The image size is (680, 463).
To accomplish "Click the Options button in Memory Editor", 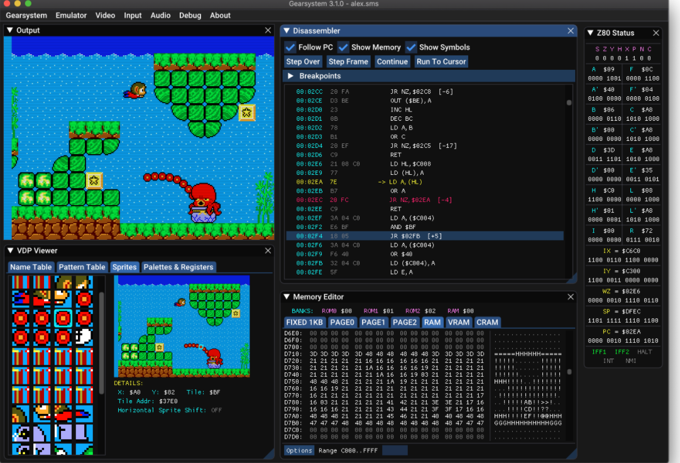I will click(299, 450).
